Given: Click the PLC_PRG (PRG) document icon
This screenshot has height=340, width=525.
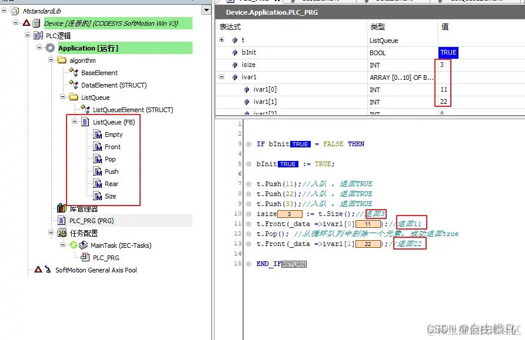Looking at the screenshot, I should pos(62,220).
